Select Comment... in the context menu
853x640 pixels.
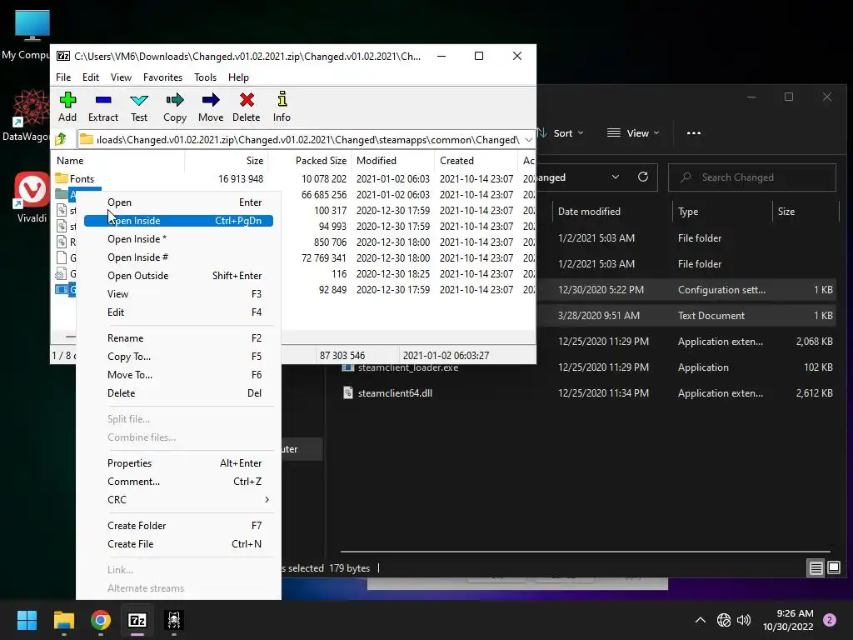tap(178, 482)
